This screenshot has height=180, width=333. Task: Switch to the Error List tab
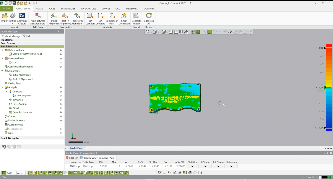coord(72,158)
